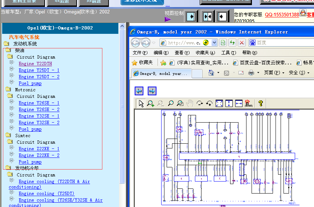Open the Fuel pump link under Simtec
This screenshot has height=207, width=314.
[x=30, y=162]
